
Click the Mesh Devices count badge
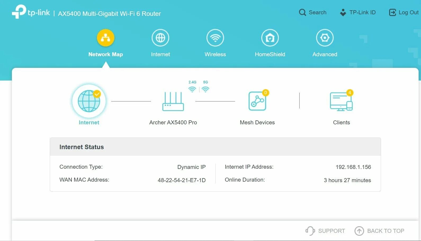tap(266, 93)
